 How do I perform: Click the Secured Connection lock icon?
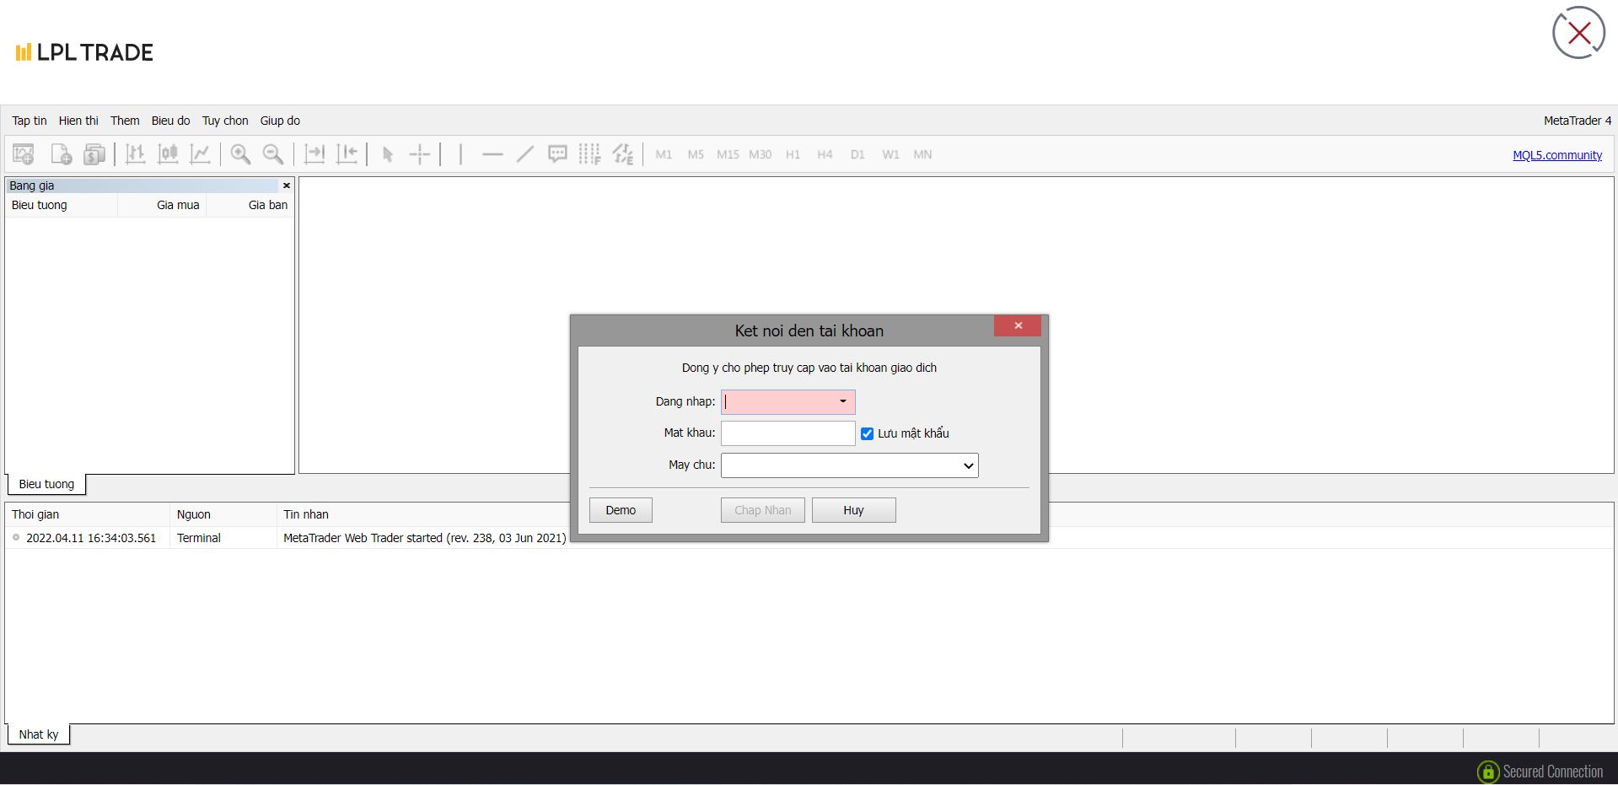pos(1488,772)
